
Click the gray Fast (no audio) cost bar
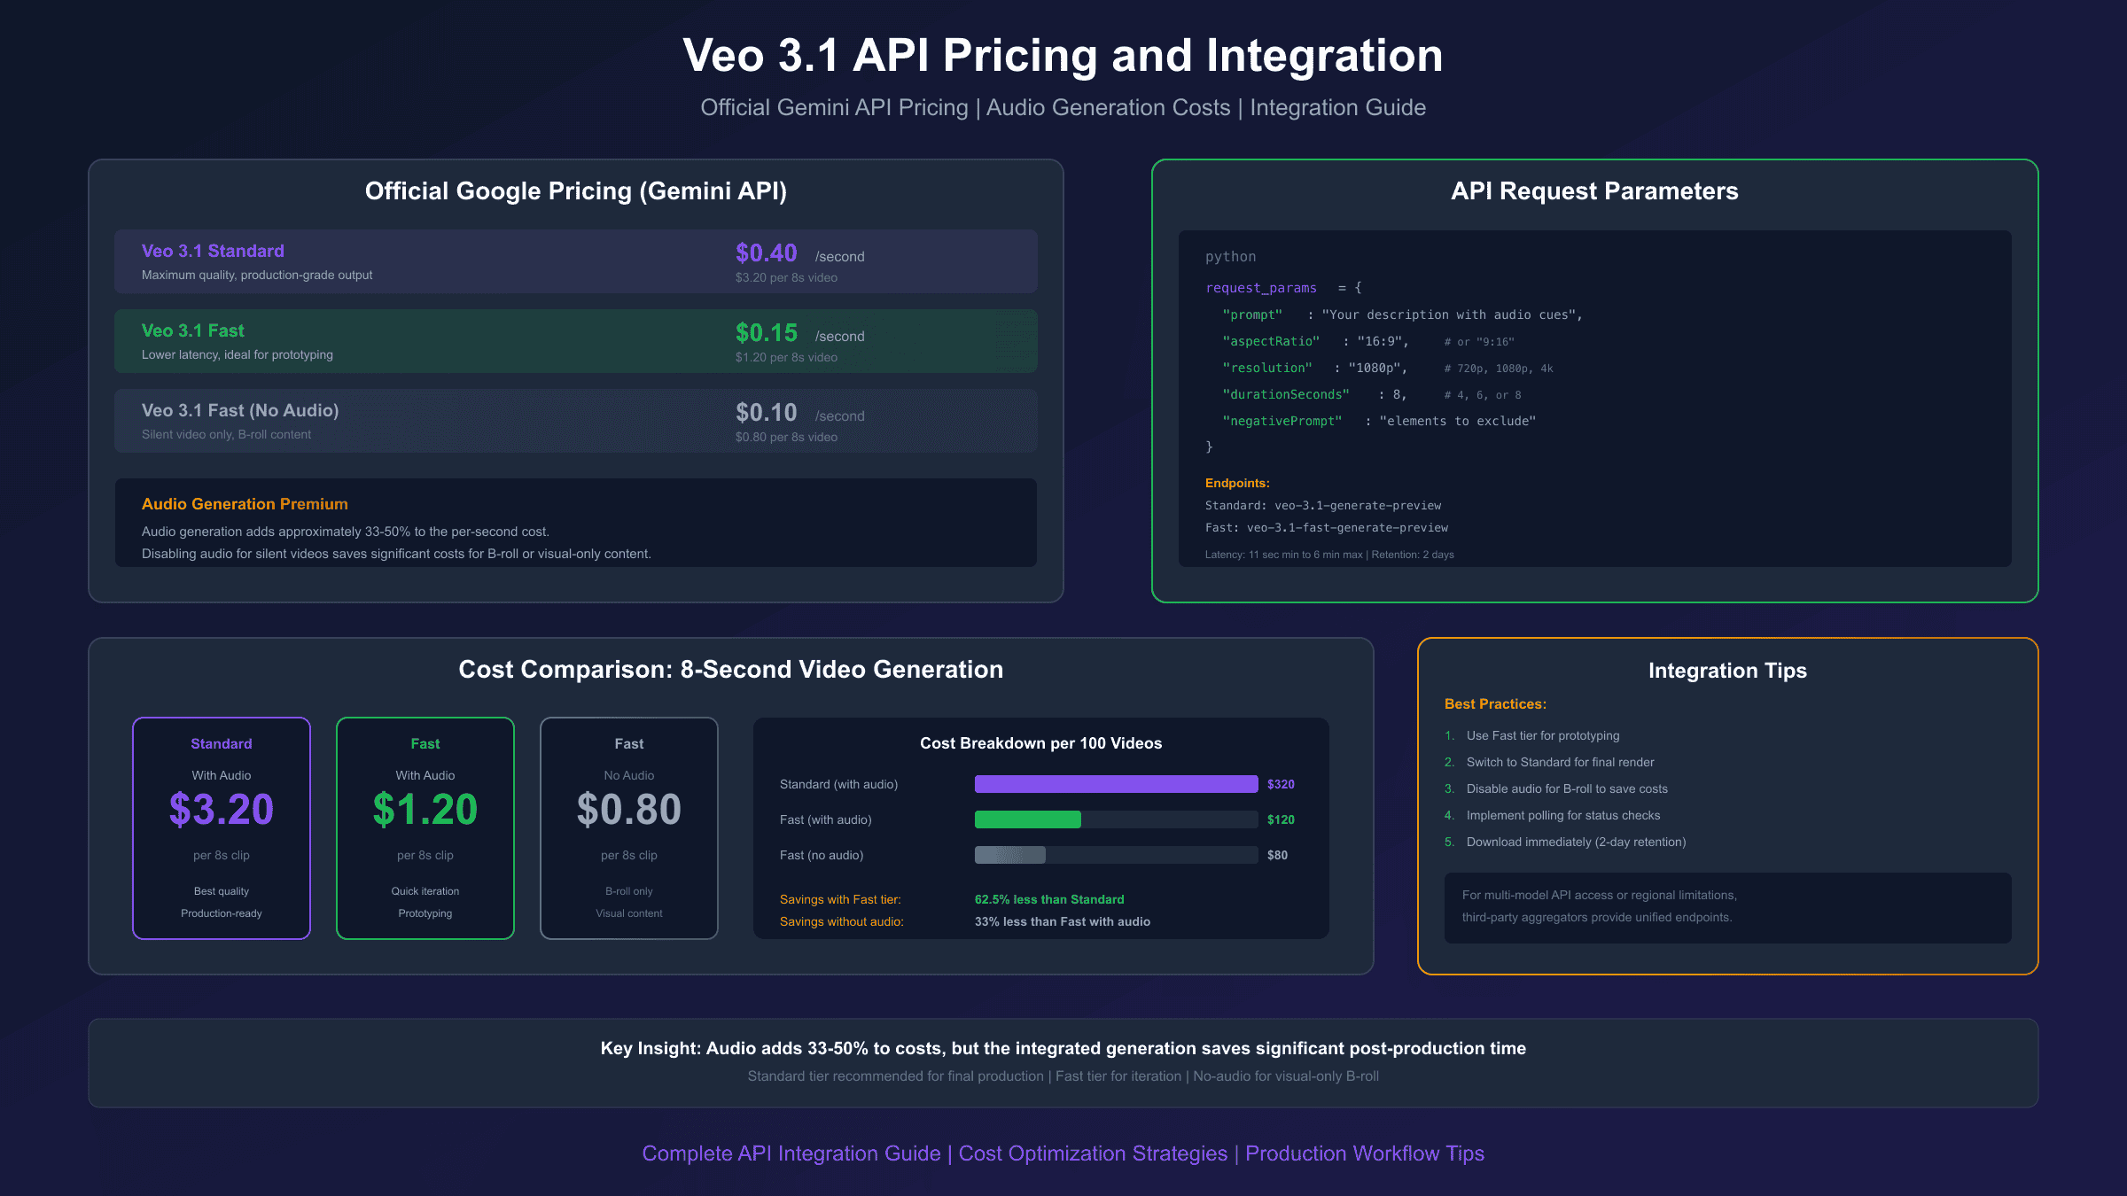[1009, 855]
